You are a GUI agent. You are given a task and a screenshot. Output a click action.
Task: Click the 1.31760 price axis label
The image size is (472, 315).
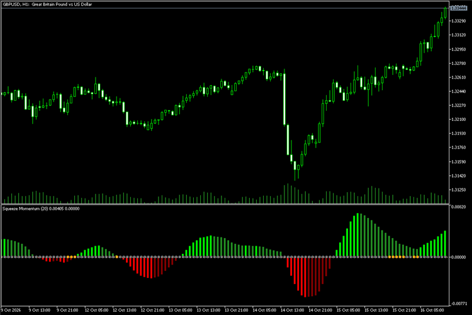pos(458,147)
